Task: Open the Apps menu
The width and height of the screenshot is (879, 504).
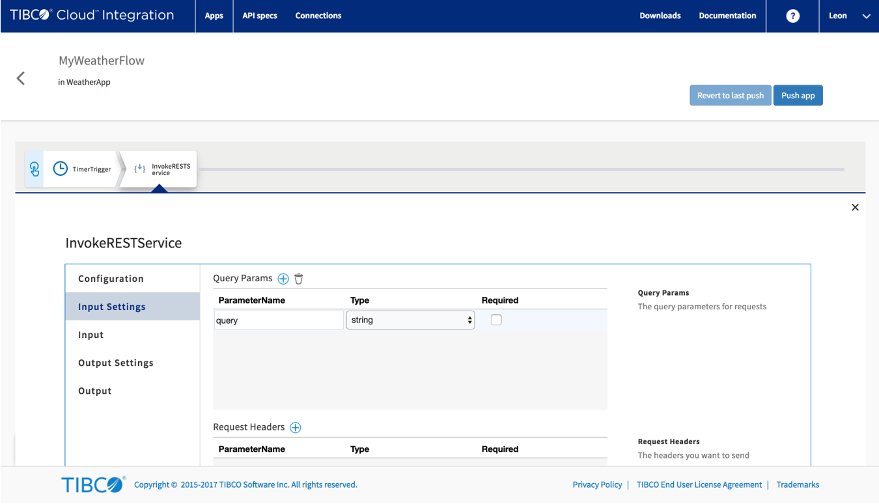Action: coord(214,16)
